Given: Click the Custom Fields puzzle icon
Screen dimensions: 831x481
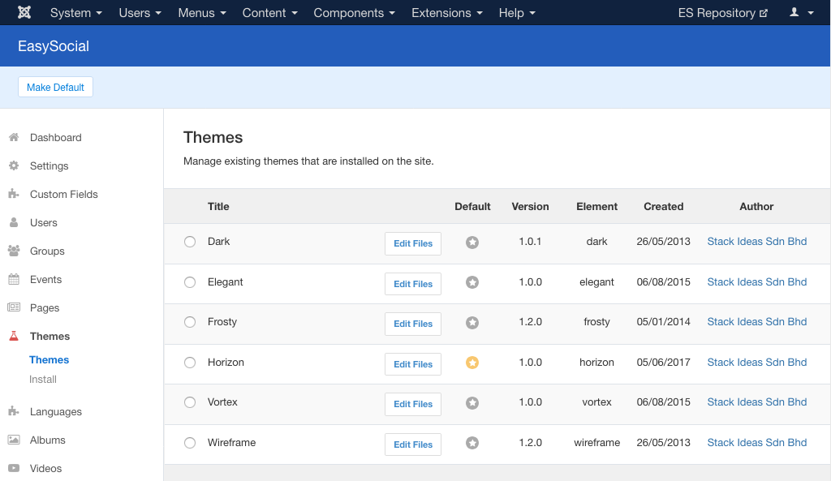Looking at the screenshot, I should (x=15, y=194).
